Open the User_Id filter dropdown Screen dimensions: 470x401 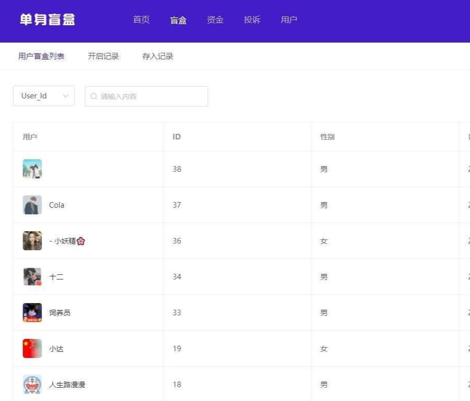click(x=44, y=96)
